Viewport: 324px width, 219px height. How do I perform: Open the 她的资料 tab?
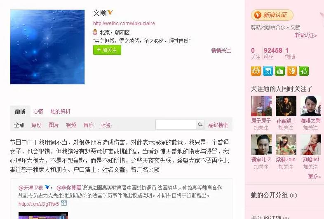(x=60, y=112)
